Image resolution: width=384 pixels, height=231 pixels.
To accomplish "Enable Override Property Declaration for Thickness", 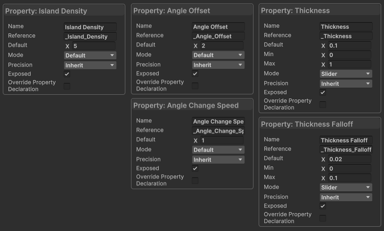I will (x=323, y=105).
